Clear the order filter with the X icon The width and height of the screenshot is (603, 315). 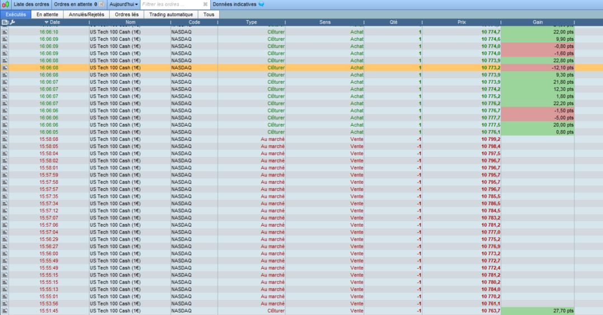[205, 4]
